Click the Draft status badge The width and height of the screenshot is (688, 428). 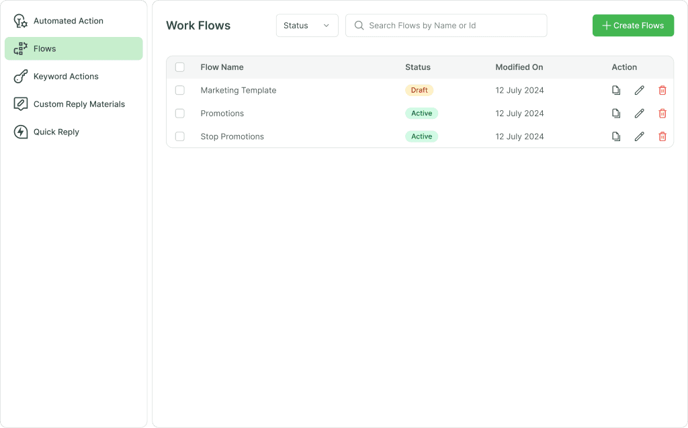click(419, 90)
